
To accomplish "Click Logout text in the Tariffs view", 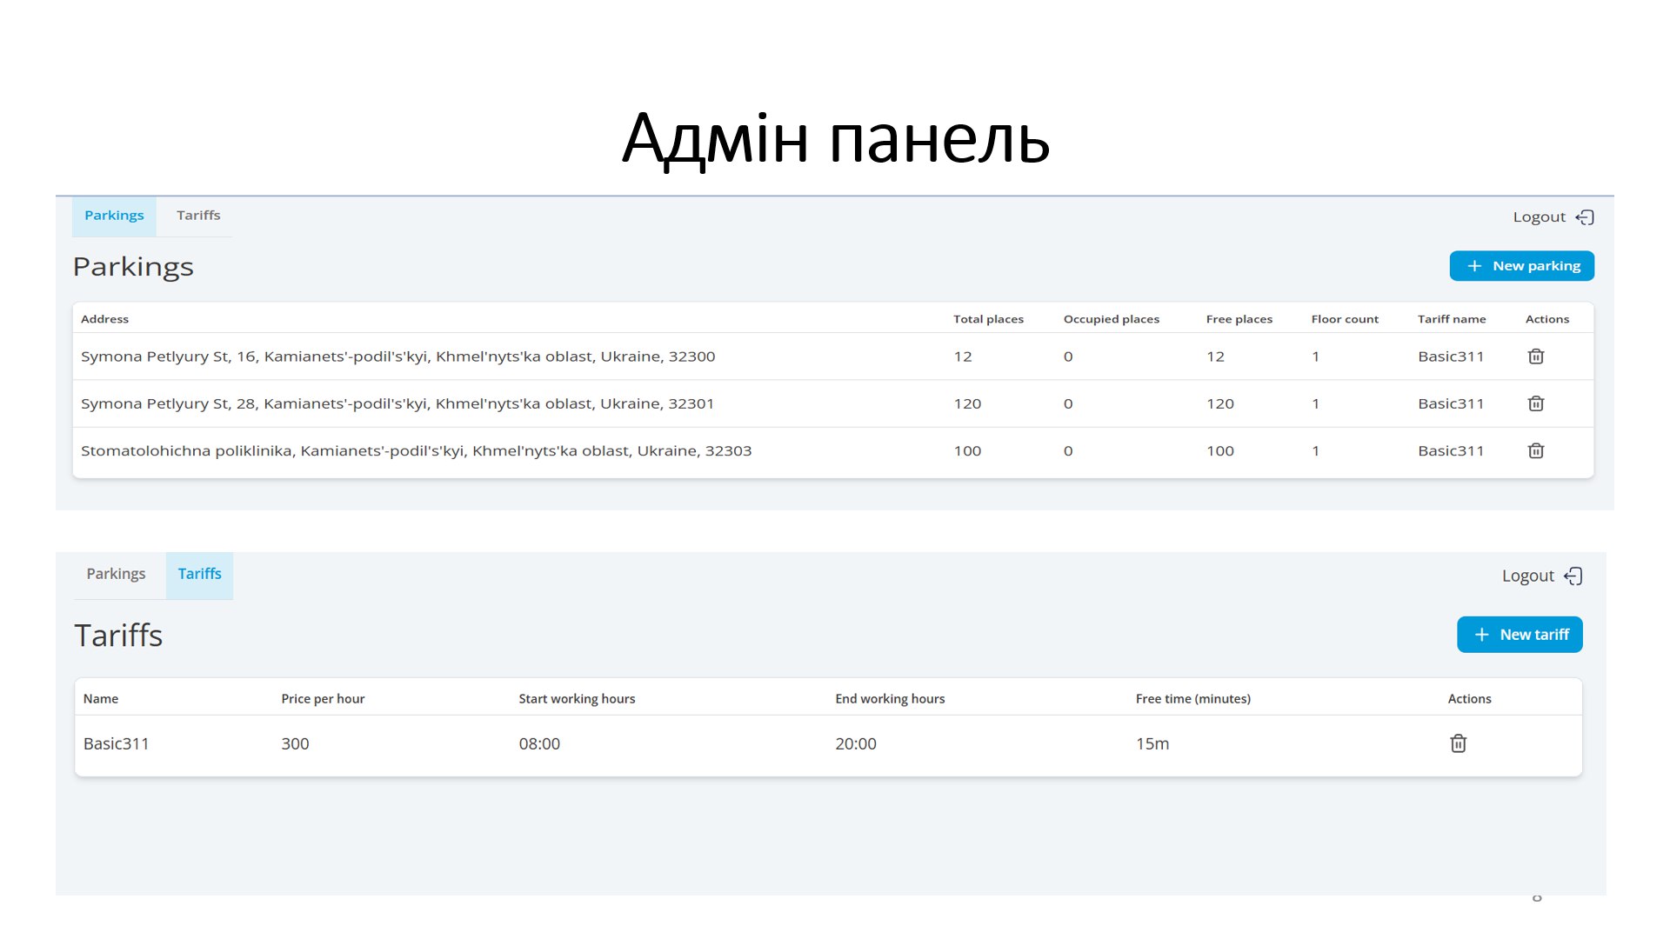I will tap(1527, 576).
